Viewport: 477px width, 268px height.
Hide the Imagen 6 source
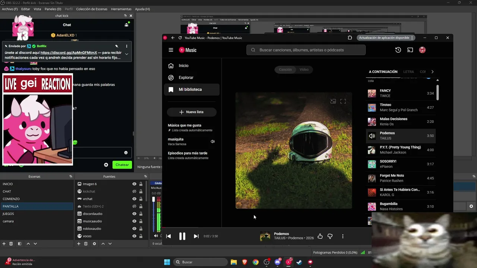click(x=134, y=184)
